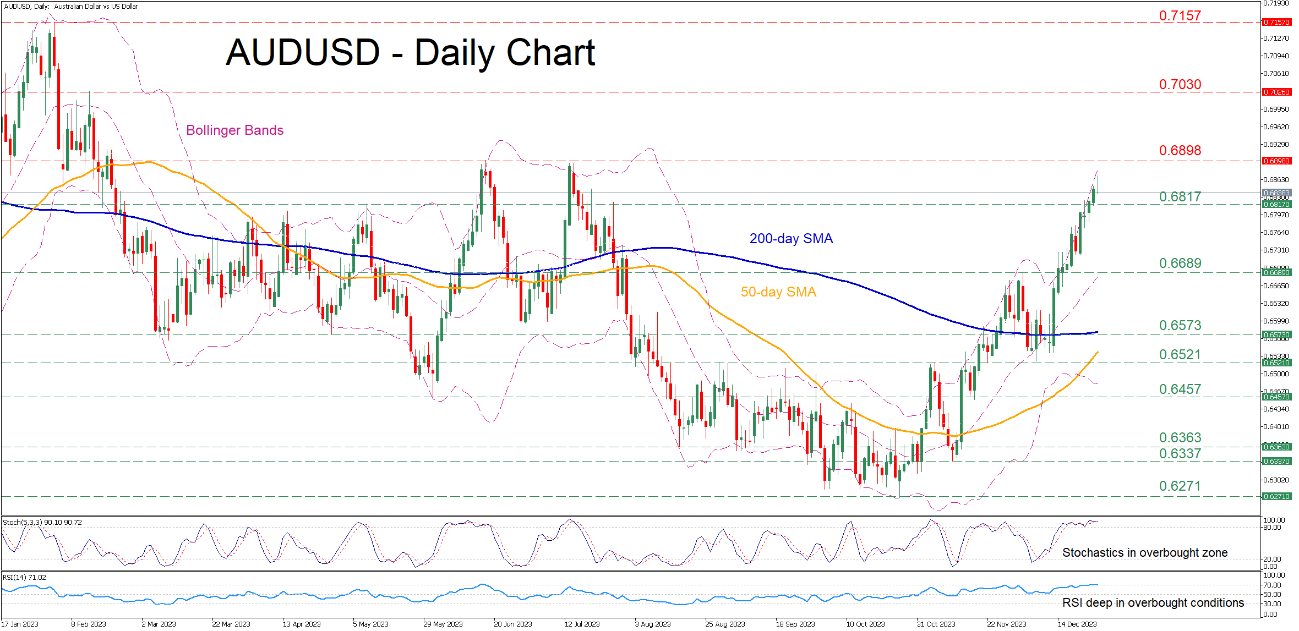Select the 200-day SMA label
The image size is (1299, 631).
tap(790, 239)
